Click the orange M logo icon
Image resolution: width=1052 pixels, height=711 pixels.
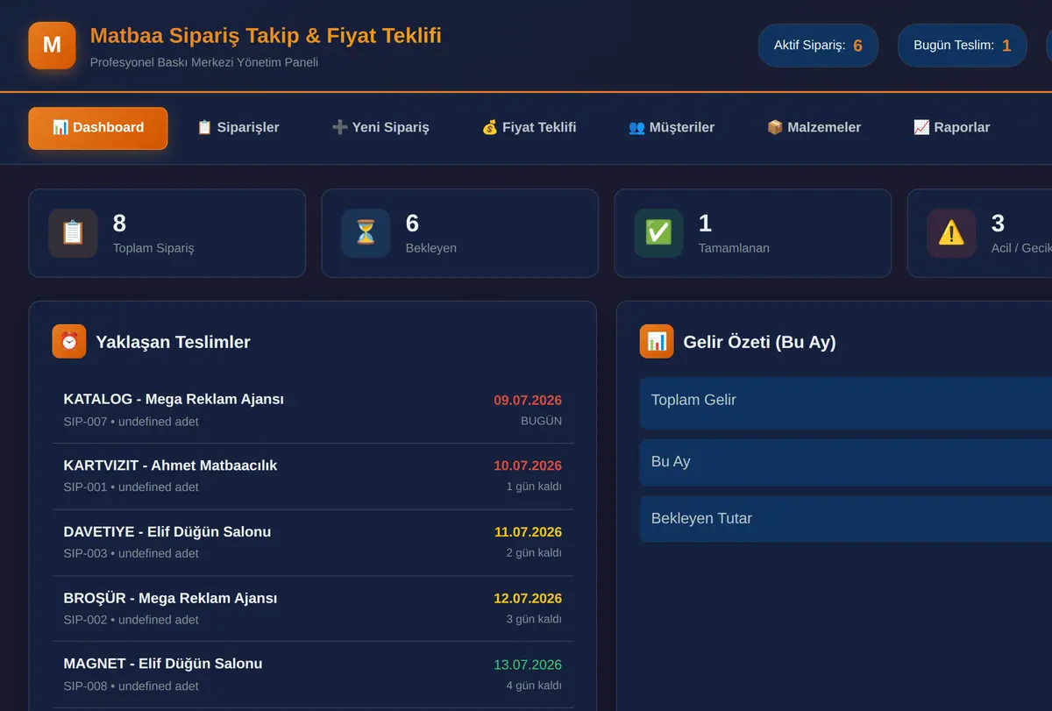click(52, 45)
